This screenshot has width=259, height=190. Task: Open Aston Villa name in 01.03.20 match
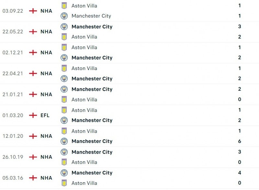tap(84, 110)
